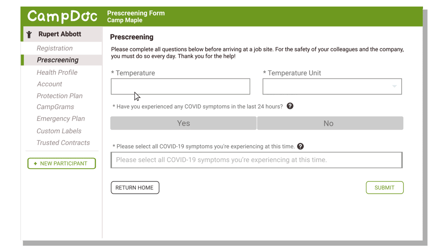Select Rupert Abbott's profile header
This screenshot has height=250, width=445.
coord(58,34)
